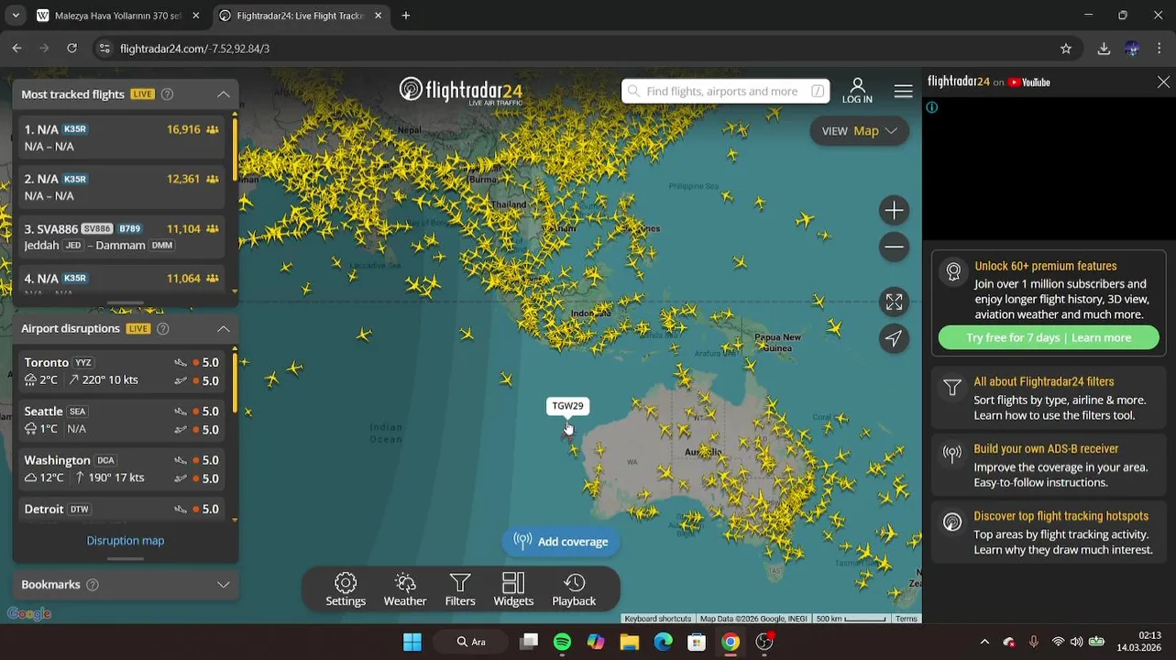Select tracked flight row with 16,916 viewers
The width and height of the screenshot is (1176, 660).
click(x=122, y=137)
